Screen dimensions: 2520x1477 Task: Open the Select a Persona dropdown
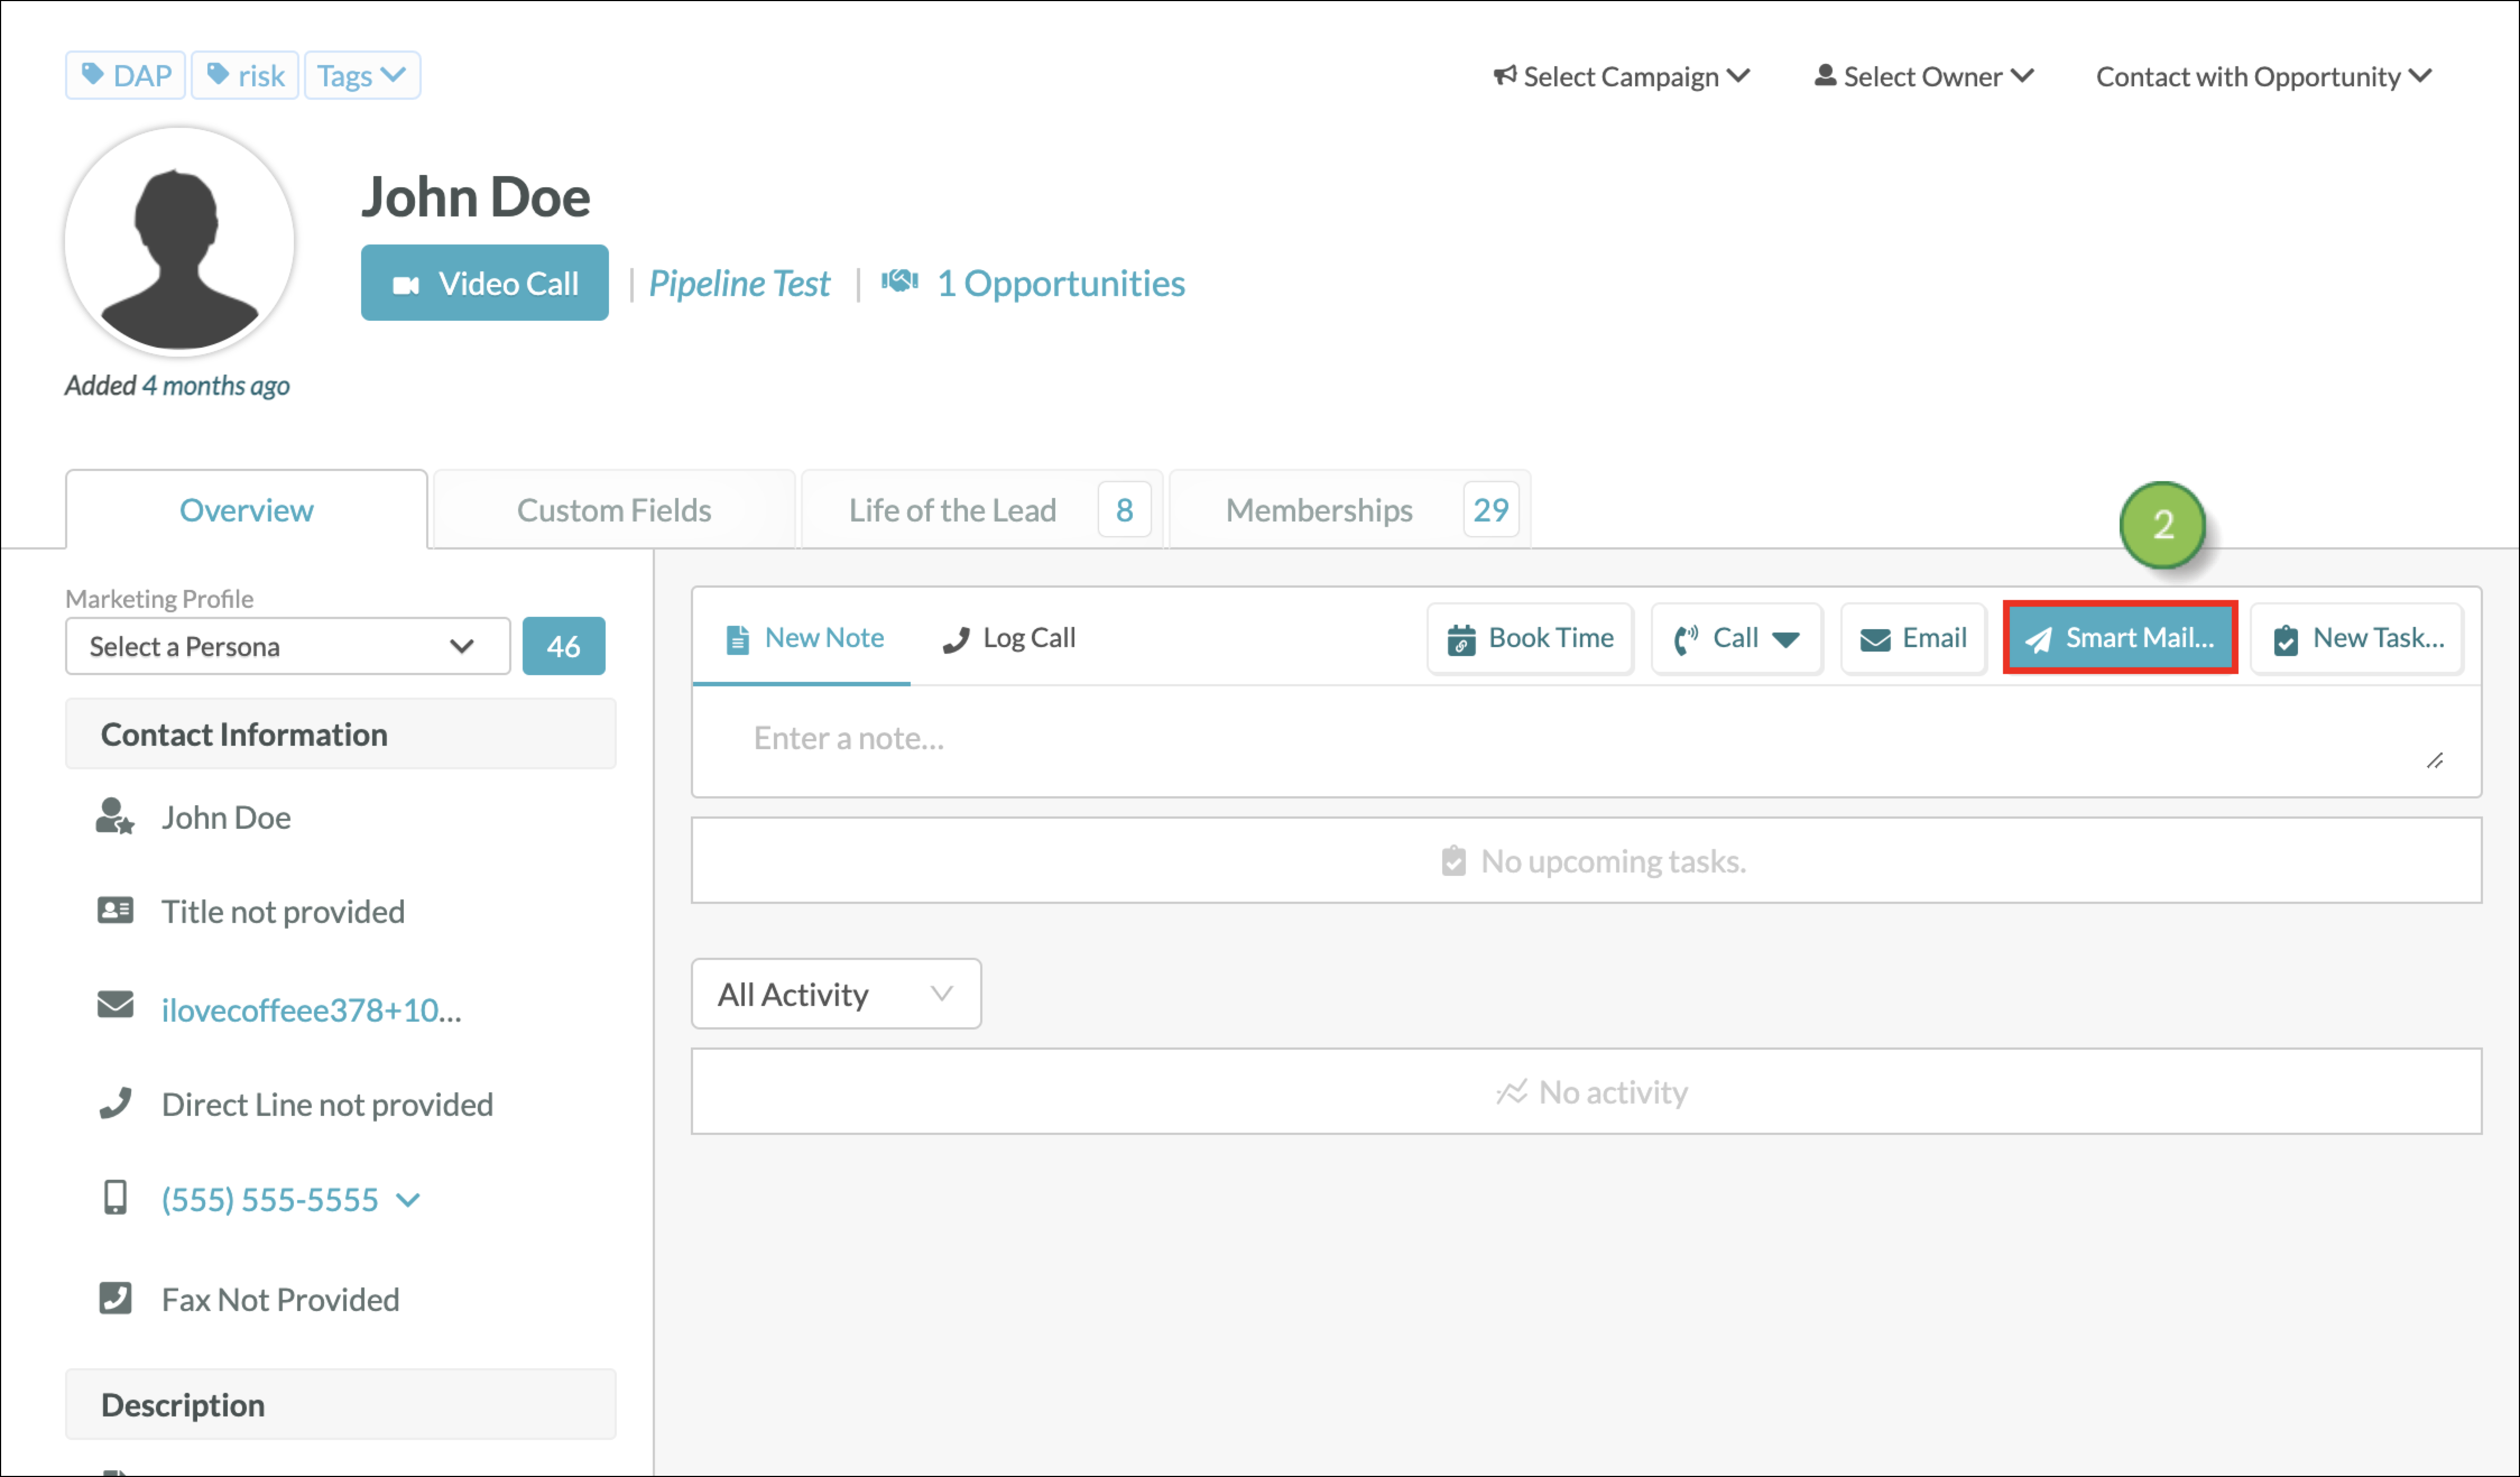(x=287, y=646)
